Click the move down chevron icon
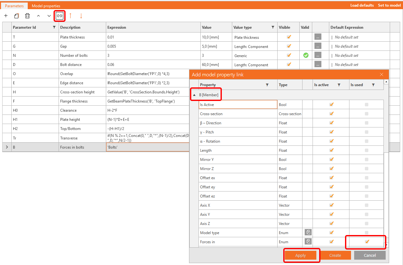The image size is (403, 265). (x=49, y=16)
